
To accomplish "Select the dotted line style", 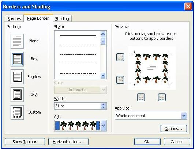I will point(78,45).
